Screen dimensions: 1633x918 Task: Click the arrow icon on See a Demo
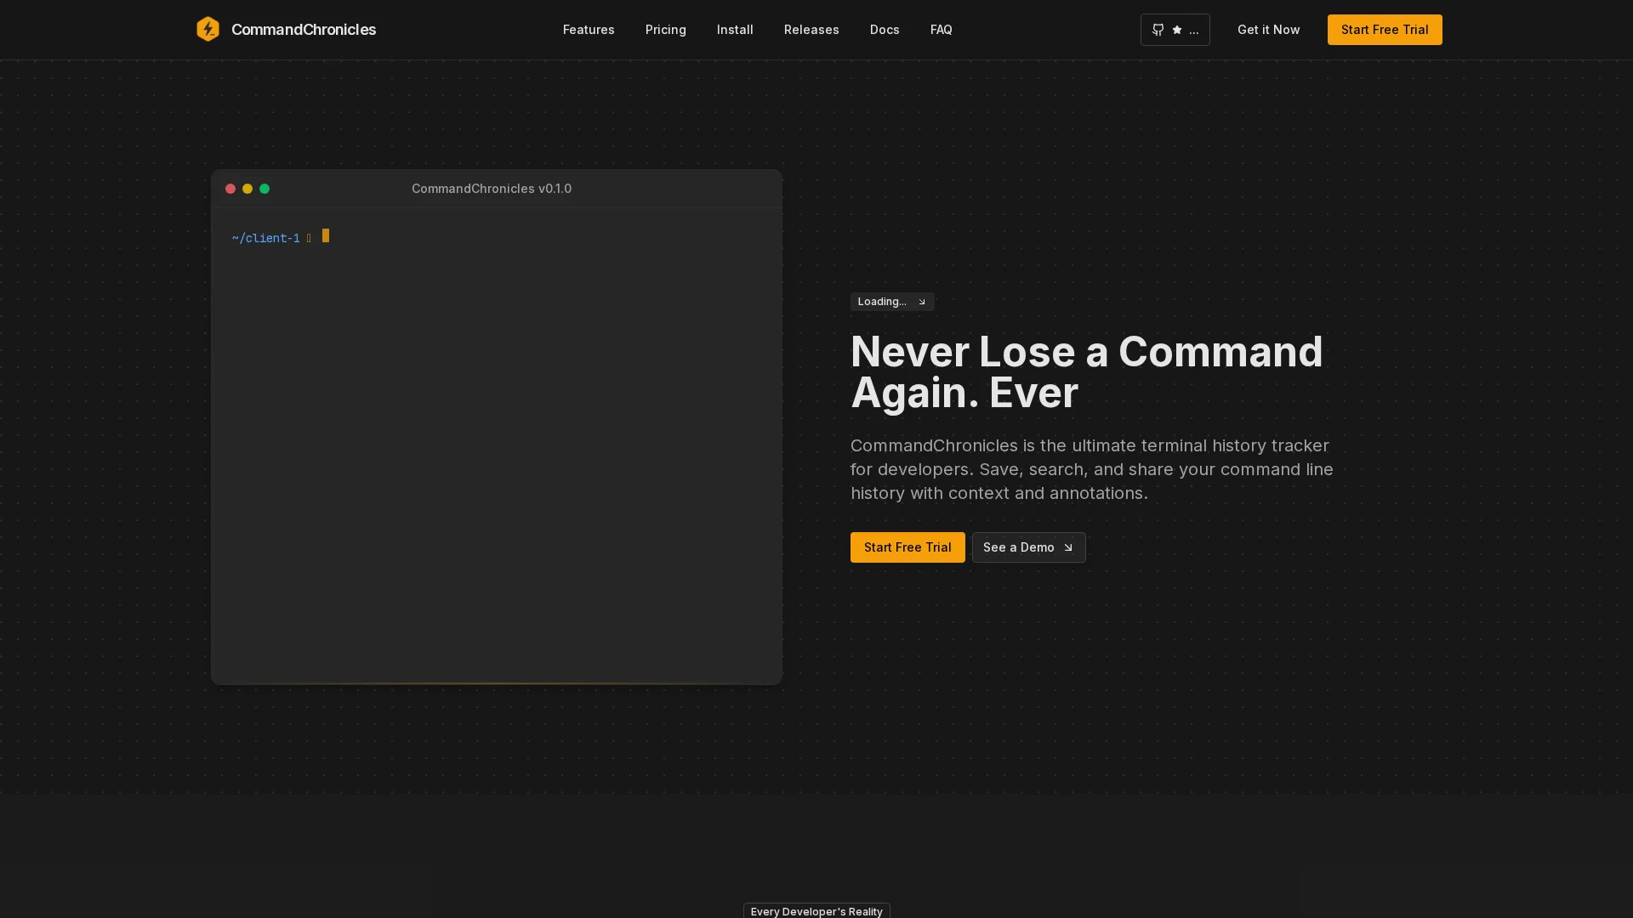click(1068, 547)
